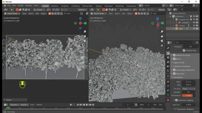Click the zoom magnifier in left camera viewport
This screenshot has height=113, width=202.
(x=85, y=31)
